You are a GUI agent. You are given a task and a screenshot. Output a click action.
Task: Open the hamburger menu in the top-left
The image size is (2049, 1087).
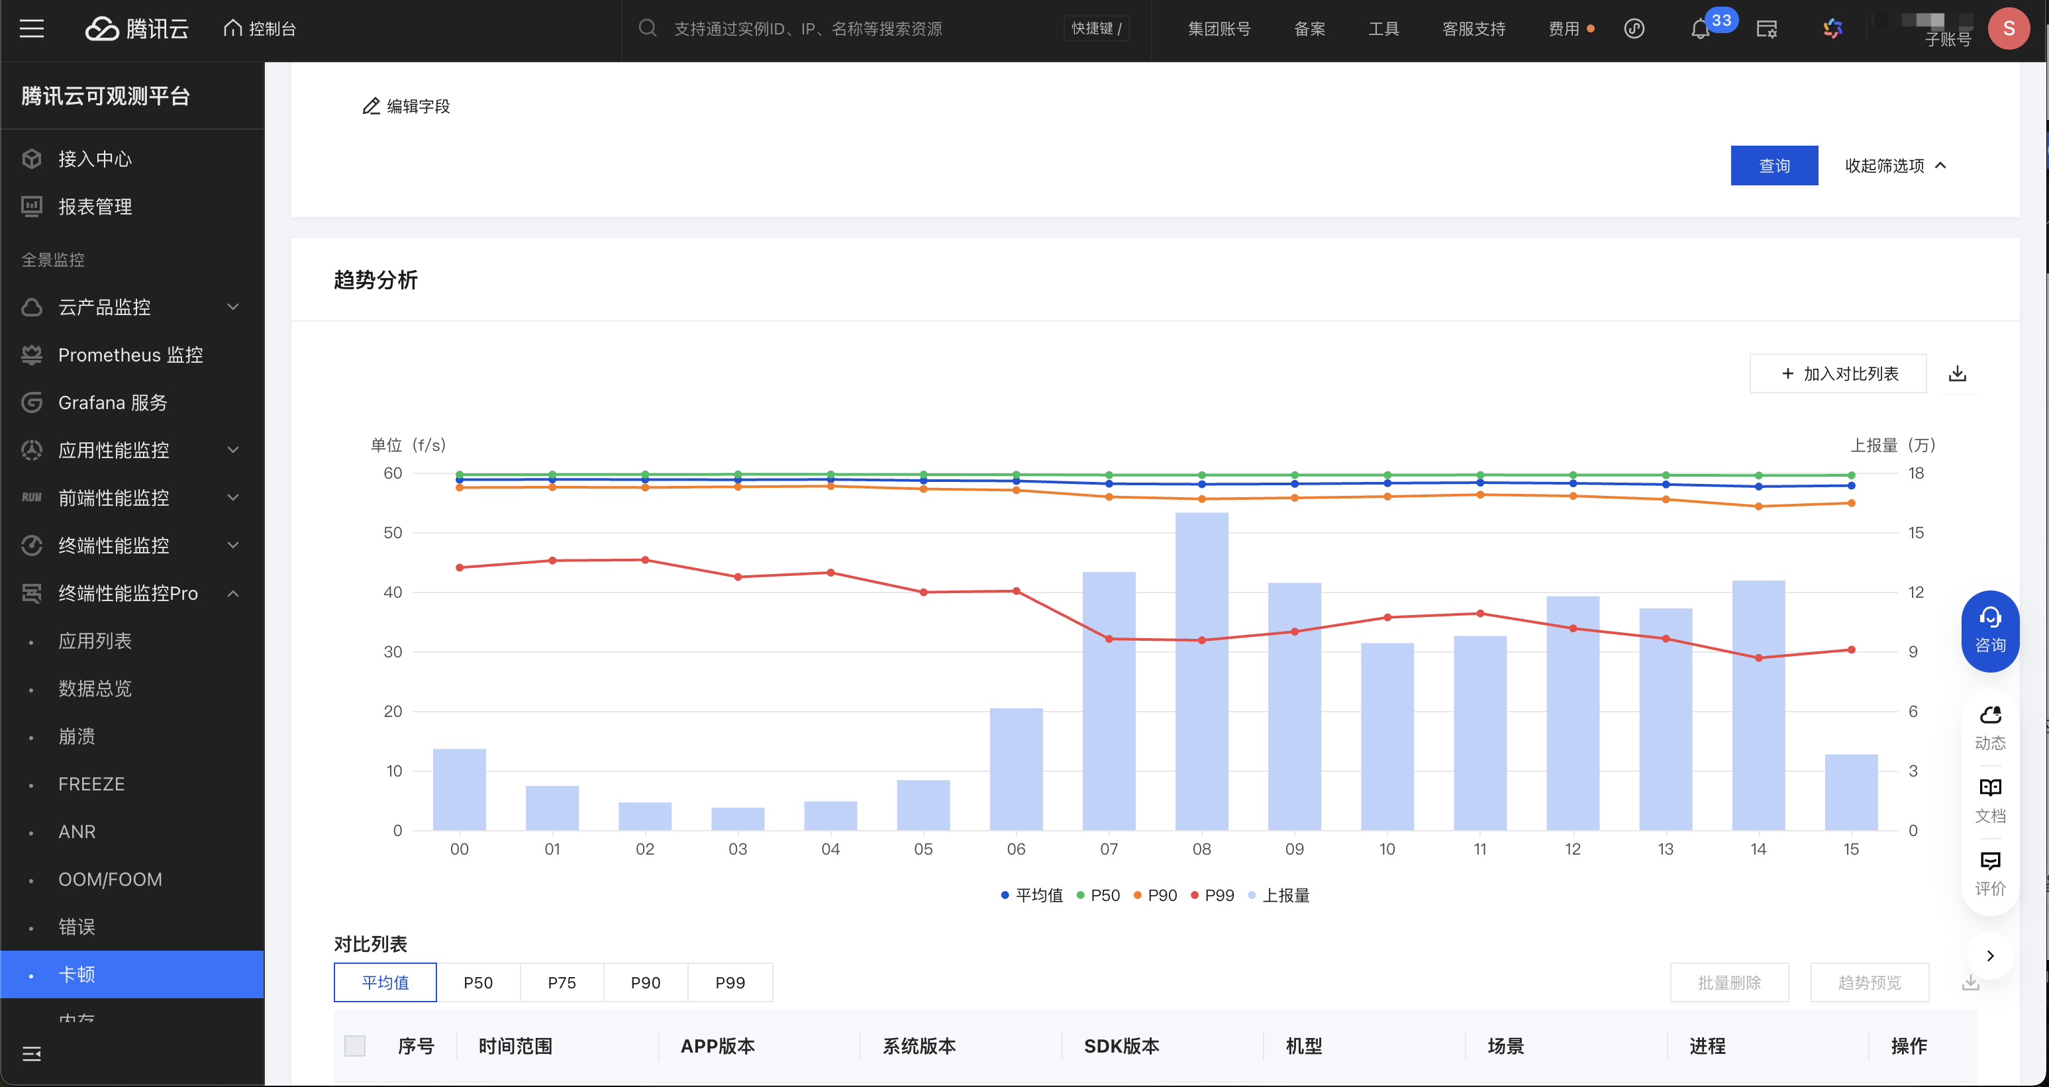[32, 29]
